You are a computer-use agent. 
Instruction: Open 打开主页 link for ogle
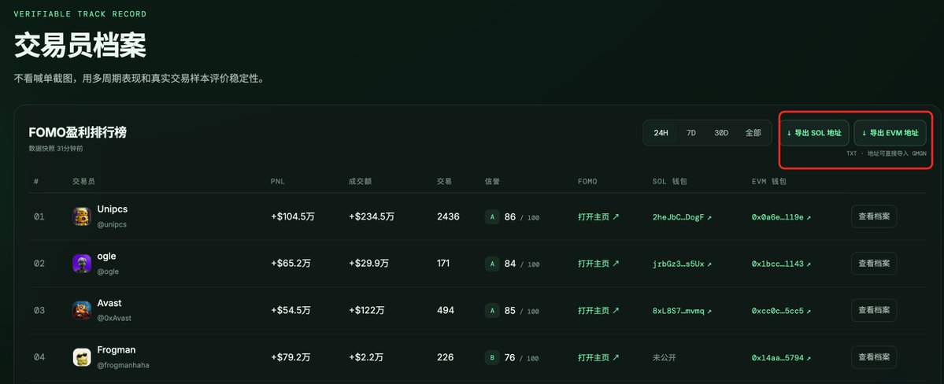[x=598, y=264]
